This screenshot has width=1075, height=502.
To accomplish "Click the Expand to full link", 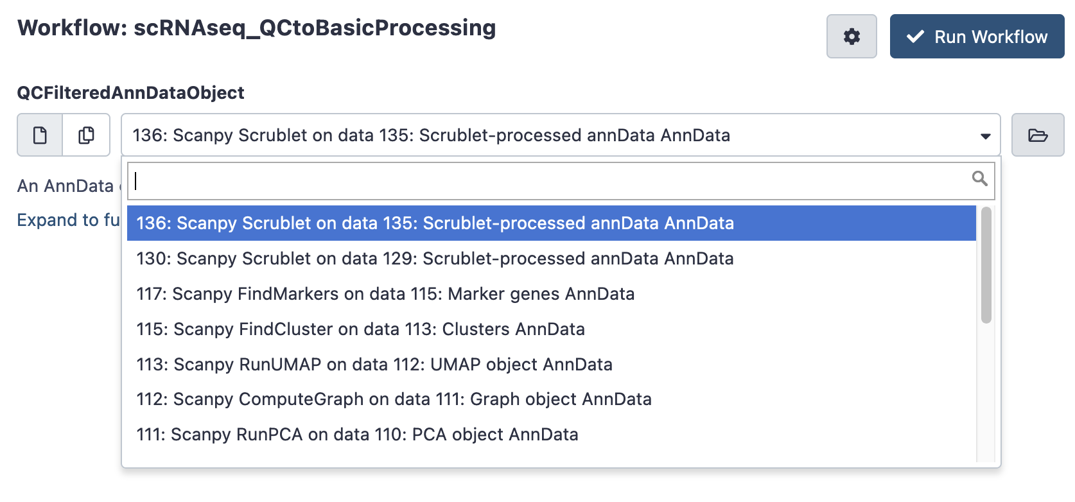I will pyautogui.click(x=67, y=220).
